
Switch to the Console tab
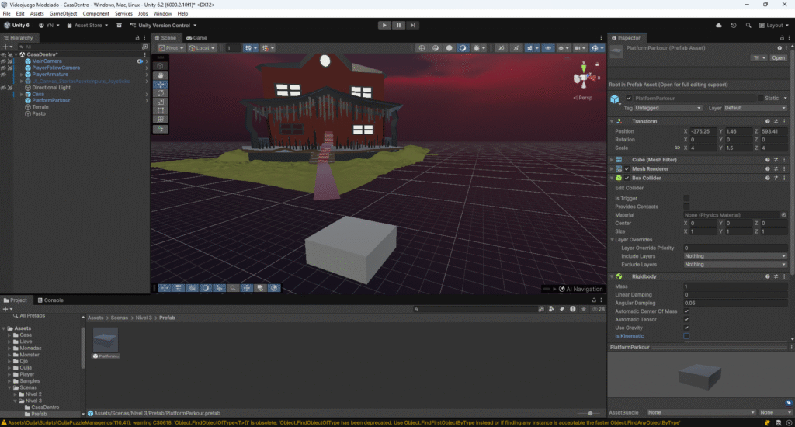click(53, 300)
